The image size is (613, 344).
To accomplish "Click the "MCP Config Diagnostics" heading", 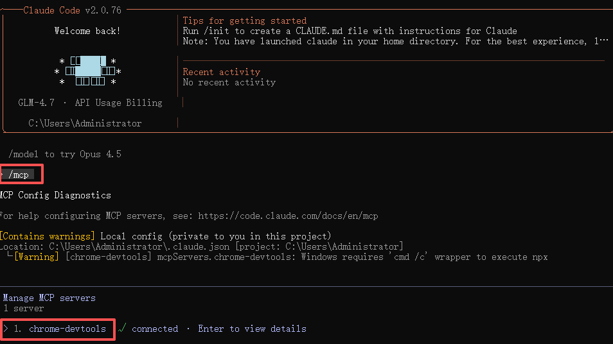I will (x=55, y=195).
